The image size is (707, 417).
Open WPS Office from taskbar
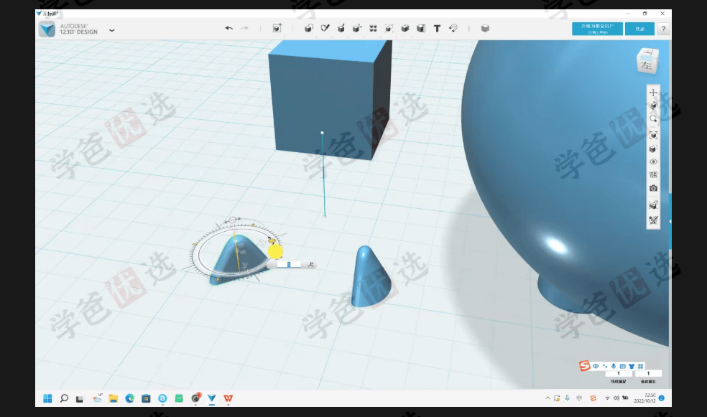pyautogui.click(x=228, y=398)
